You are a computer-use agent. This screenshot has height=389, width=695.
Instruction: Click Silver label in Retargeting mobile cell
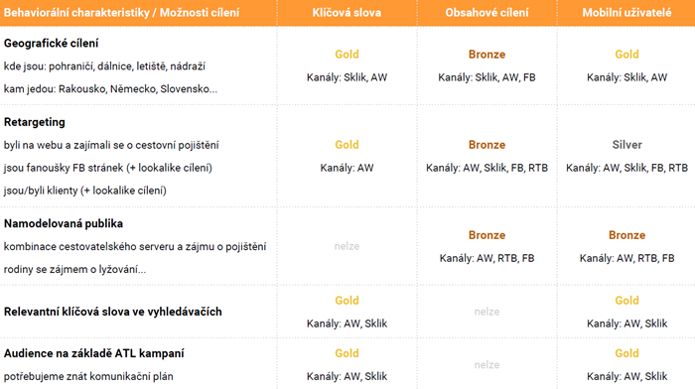[x=626, y=145]
